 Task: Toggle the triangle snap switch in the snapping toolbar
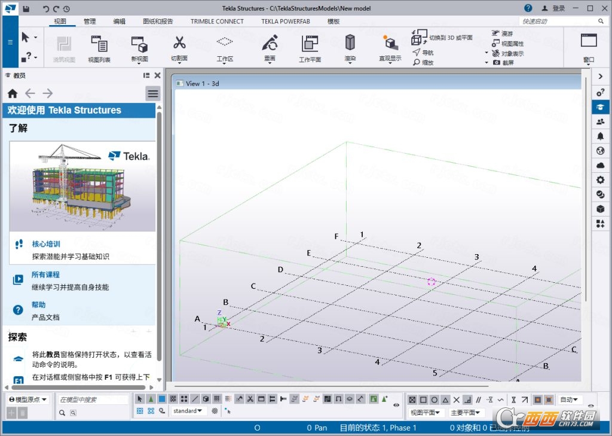click(x=445, y=400)
